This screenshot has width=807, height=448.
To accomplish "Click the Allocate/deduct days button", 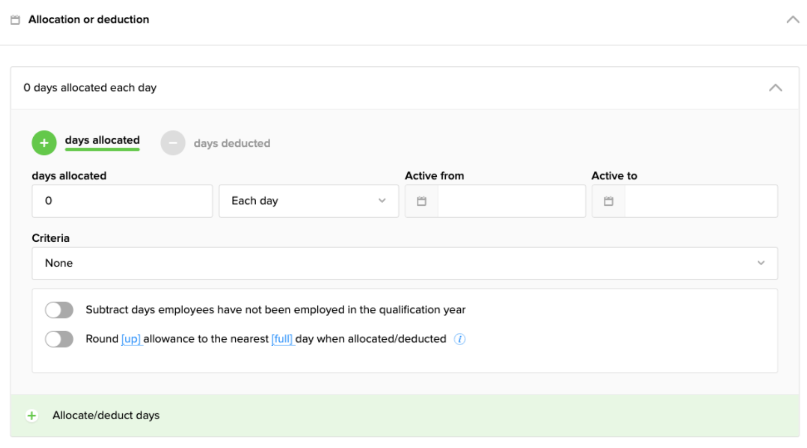I will tap(106, 416).
